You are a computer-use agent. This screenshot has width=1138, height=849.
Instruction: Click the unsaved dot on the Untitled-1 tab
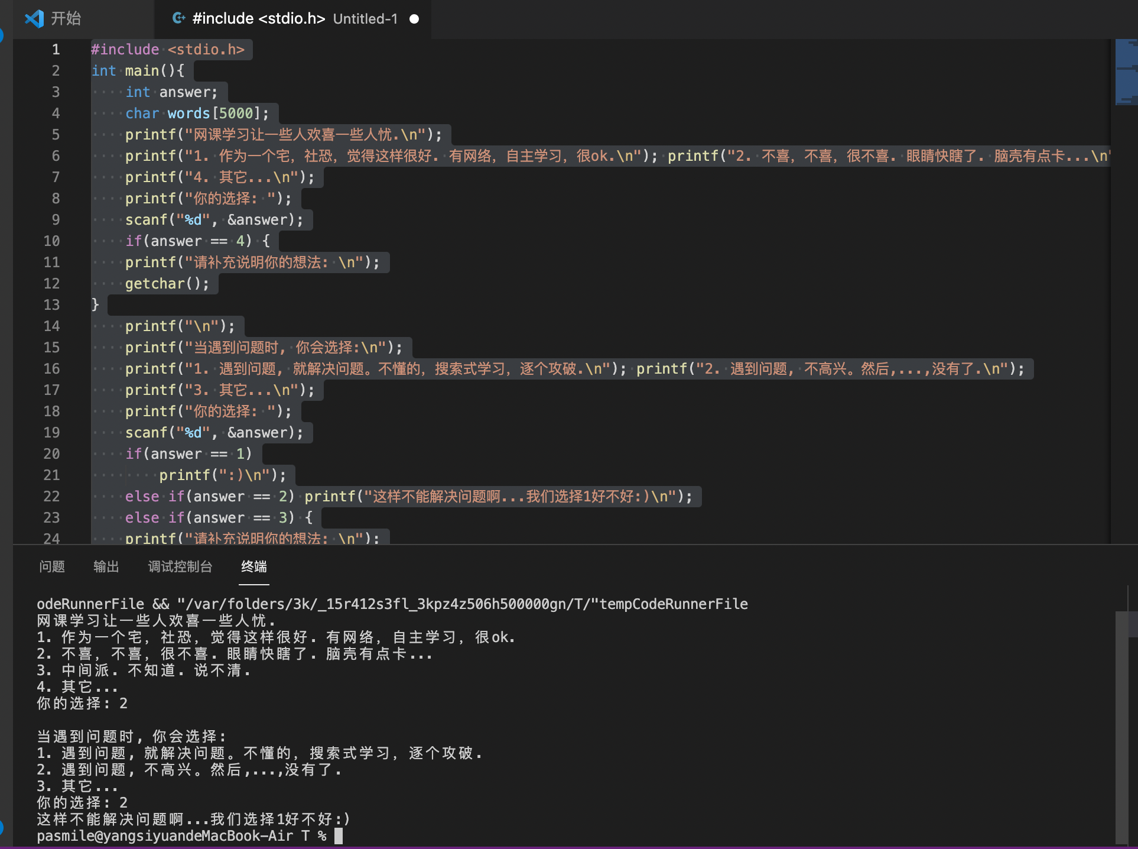414,19
